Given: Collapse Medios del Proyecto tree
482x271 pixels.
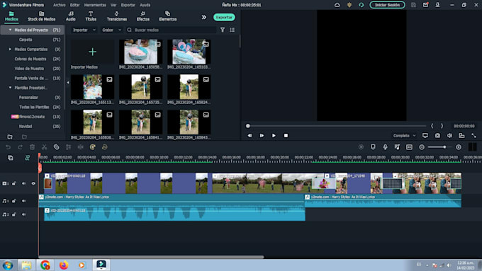Looking at the screenshot, I should 10,30.
